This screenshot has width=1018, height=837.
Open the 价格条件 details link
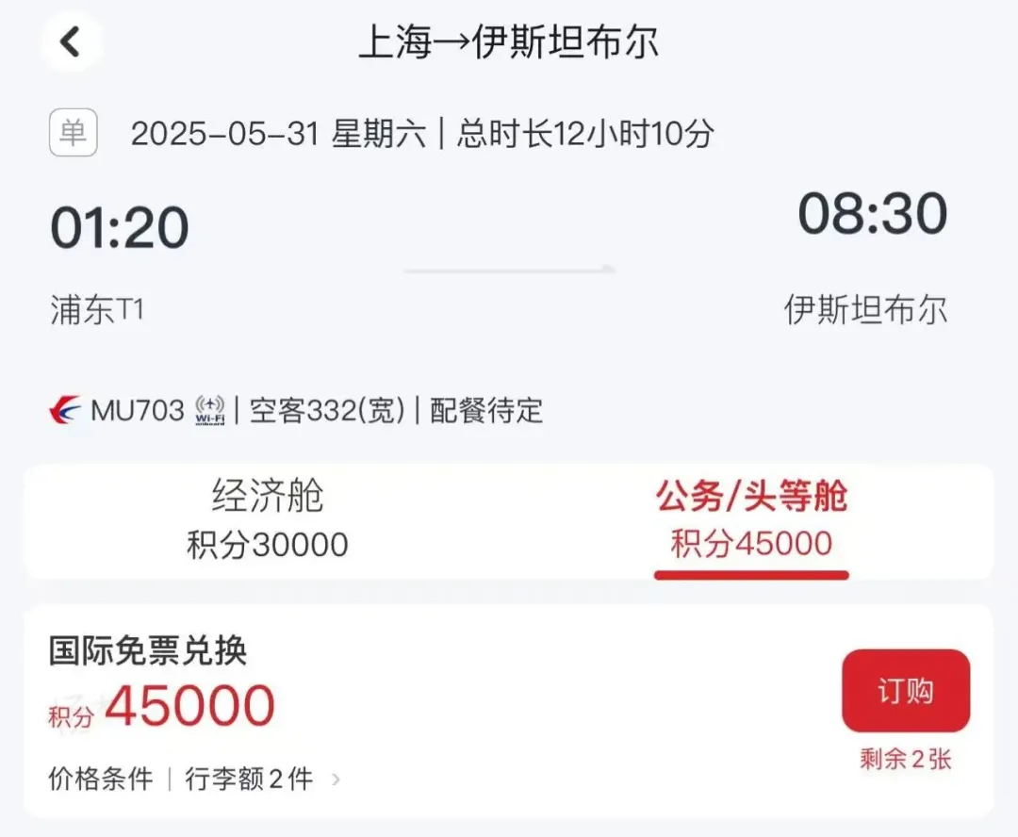click(101, 779)
